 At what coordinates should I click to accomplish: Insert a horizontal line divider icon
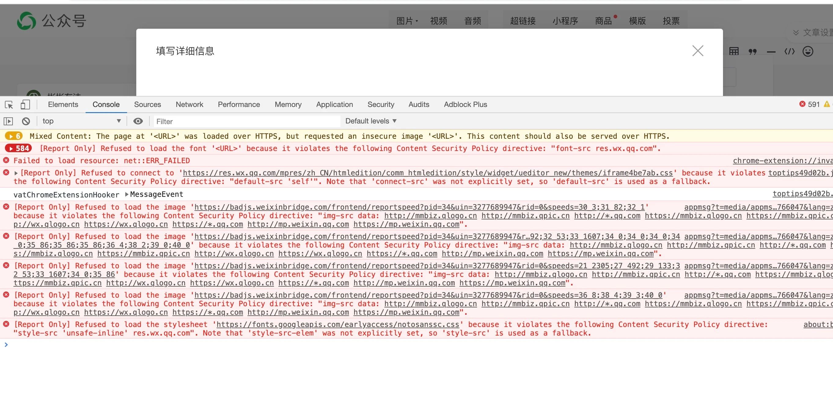coord(771,52)
